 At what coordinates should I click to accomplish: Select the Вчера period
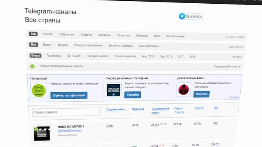pos(36,56)
